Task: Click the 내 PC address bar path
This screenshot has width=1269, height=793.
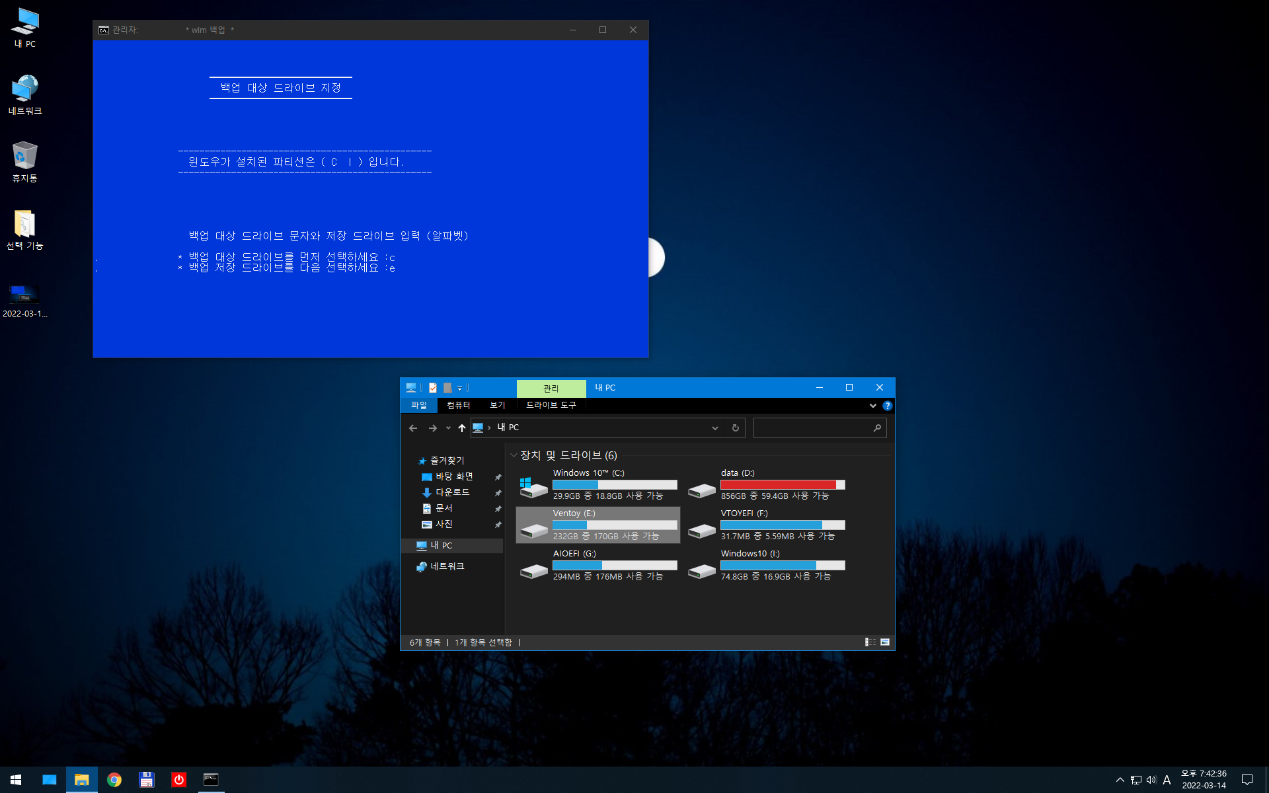Action: (508, 428)
